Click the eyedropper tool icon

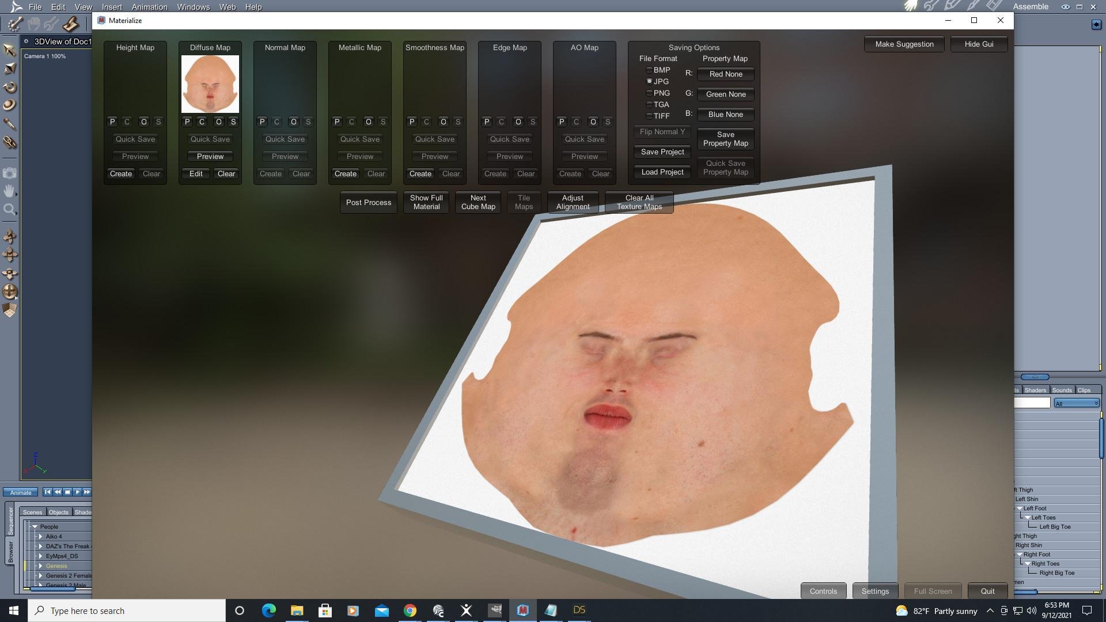[x=9, y=124]
